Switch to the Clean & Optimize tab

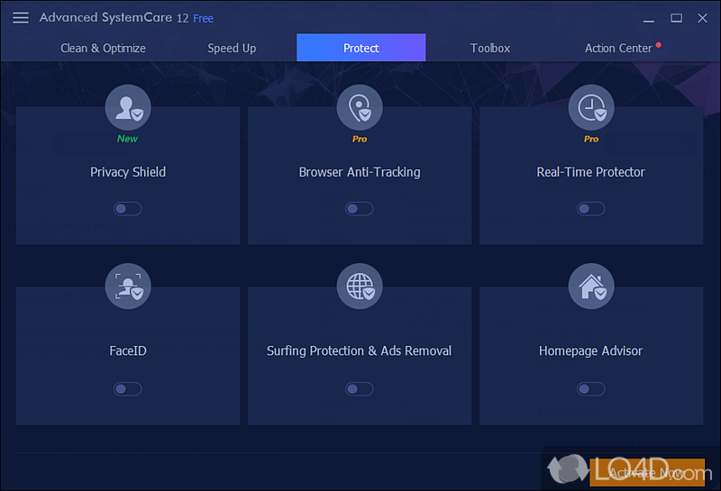click(x=103, y=49)
